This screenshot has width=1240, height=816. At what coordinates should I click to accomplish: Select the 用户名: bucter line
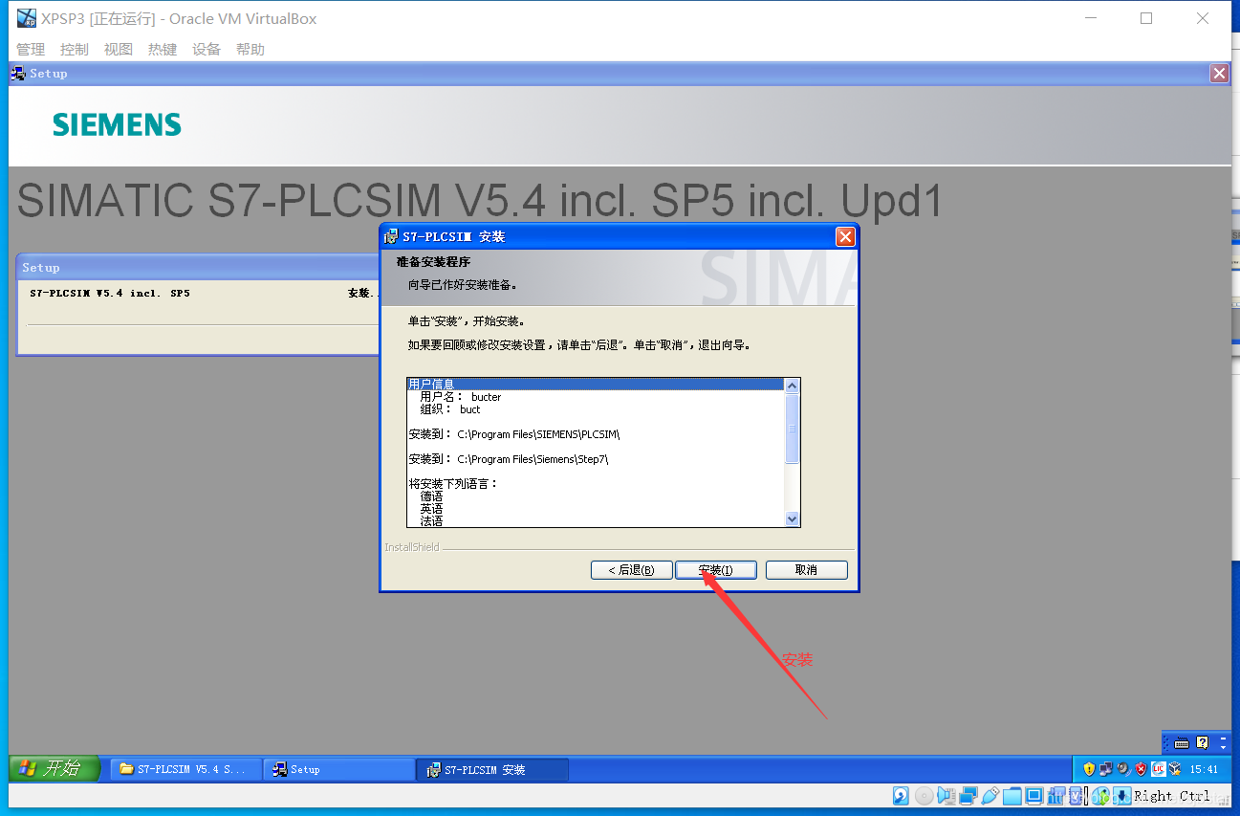(461, 397)
